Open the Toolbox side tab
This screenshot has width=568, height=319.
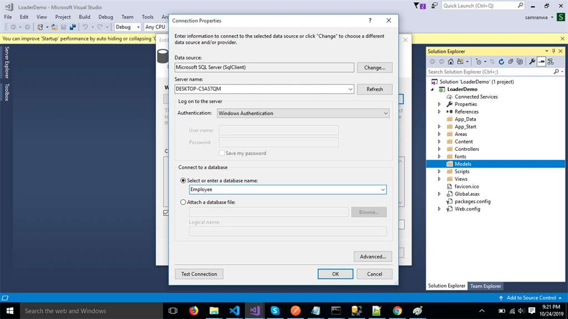[x=7, y=92]
